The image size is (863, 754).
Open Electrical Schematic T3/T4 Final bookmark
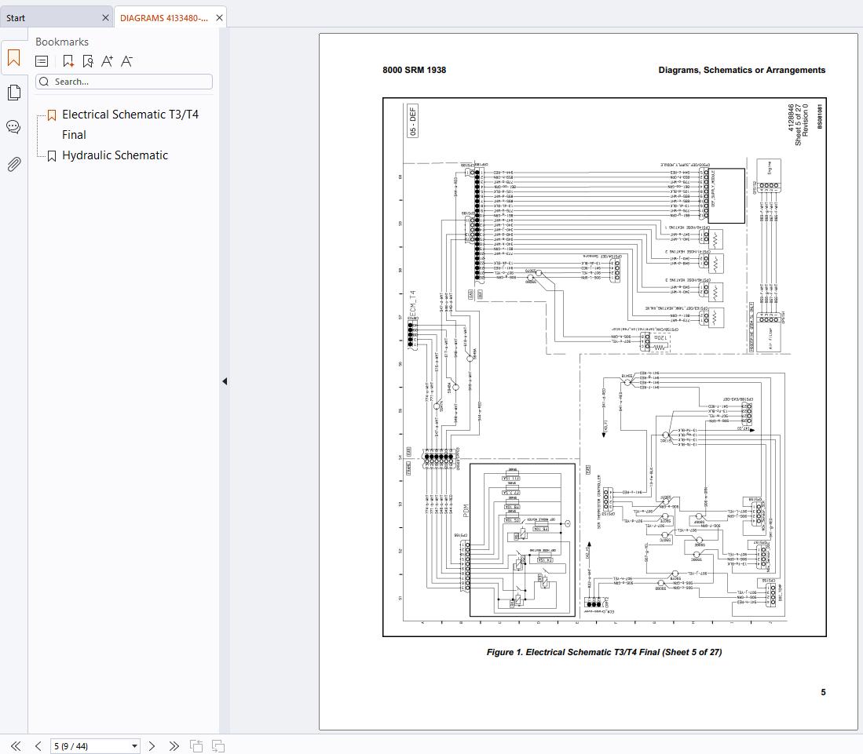point(130,124)
